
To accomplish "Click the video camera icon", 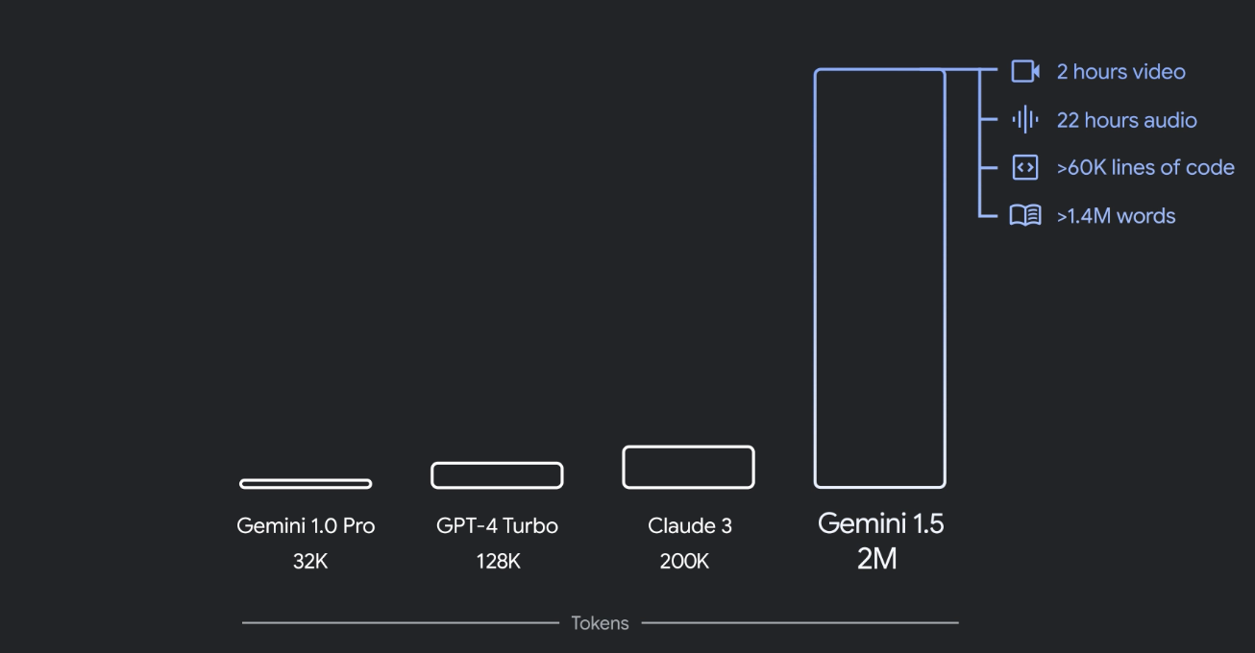I will click(1025, 72).
